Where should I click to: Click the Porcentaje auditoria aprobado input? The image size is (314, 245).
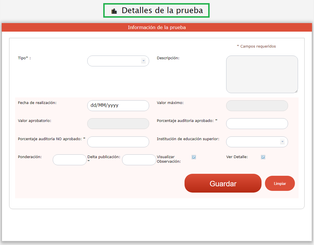tap(257, 124)
